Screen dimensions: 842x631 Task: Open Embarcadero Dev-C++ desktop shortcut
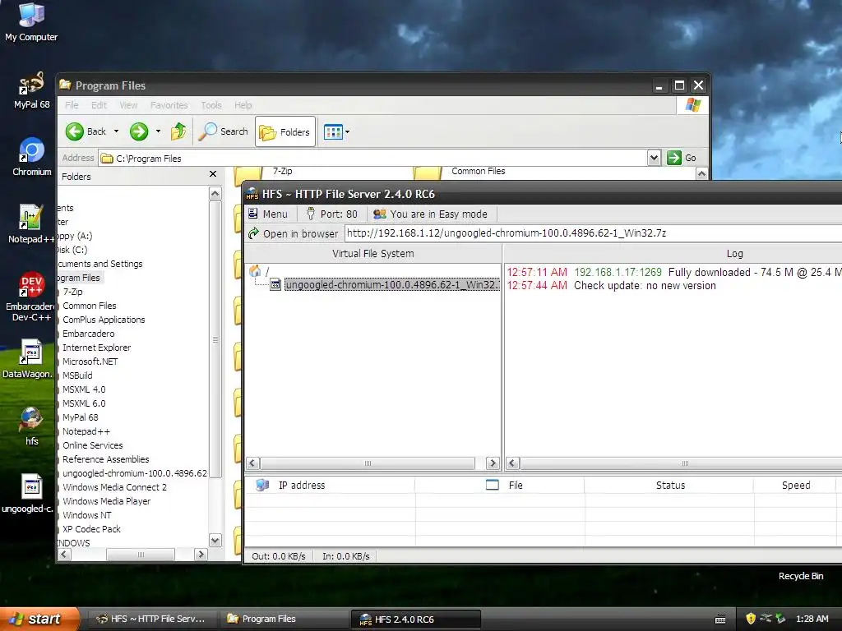[x=31, y=296]
